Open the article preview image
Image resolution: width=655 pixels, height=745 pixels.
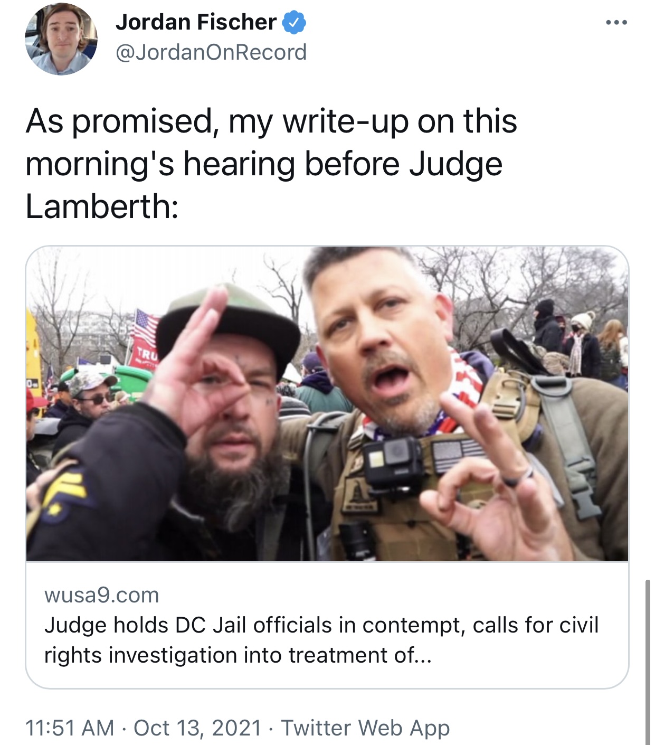click(x=327, y=404)
